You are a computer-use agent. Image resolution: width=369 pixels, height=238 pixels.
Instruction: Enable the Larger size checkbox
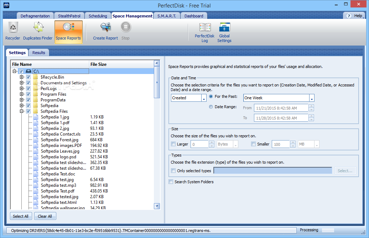coord(173,144)
